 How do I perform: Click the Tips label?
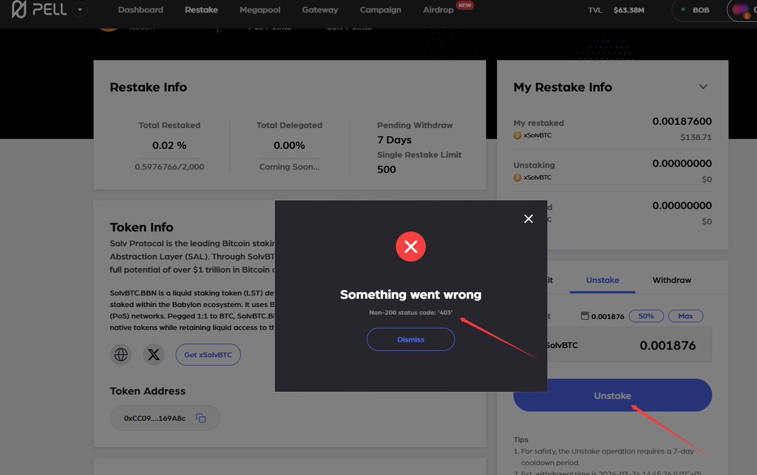(521, 440)
